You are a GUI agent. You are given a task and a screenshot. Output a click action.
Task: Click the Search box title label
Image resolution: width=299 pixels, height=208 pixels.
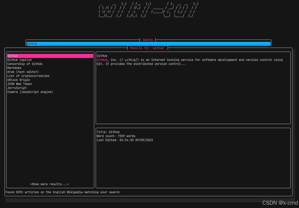click(148, 40)
